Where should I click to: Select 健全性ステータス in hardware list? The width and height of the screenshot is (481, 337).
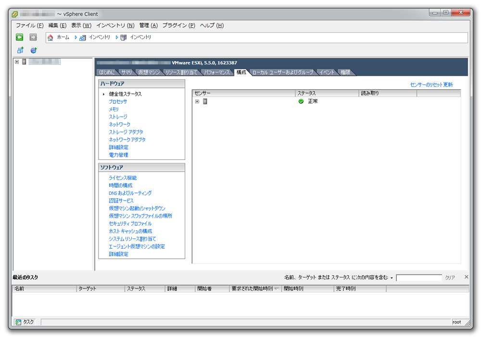[126, 94]
